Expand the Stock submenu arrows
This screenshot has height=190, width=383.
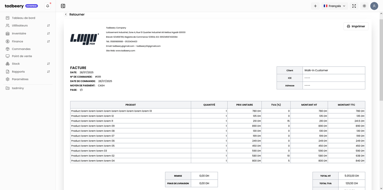pyautogui.click(x=49, y=64)
